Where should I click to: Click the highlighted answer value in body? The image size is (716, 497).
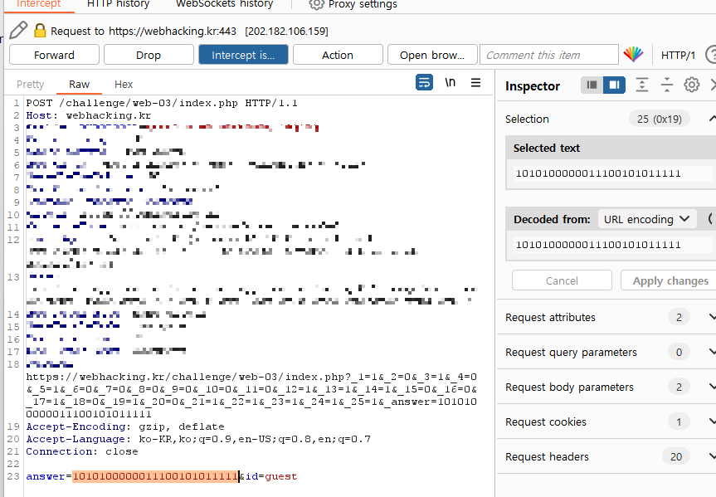click(155, 476)
